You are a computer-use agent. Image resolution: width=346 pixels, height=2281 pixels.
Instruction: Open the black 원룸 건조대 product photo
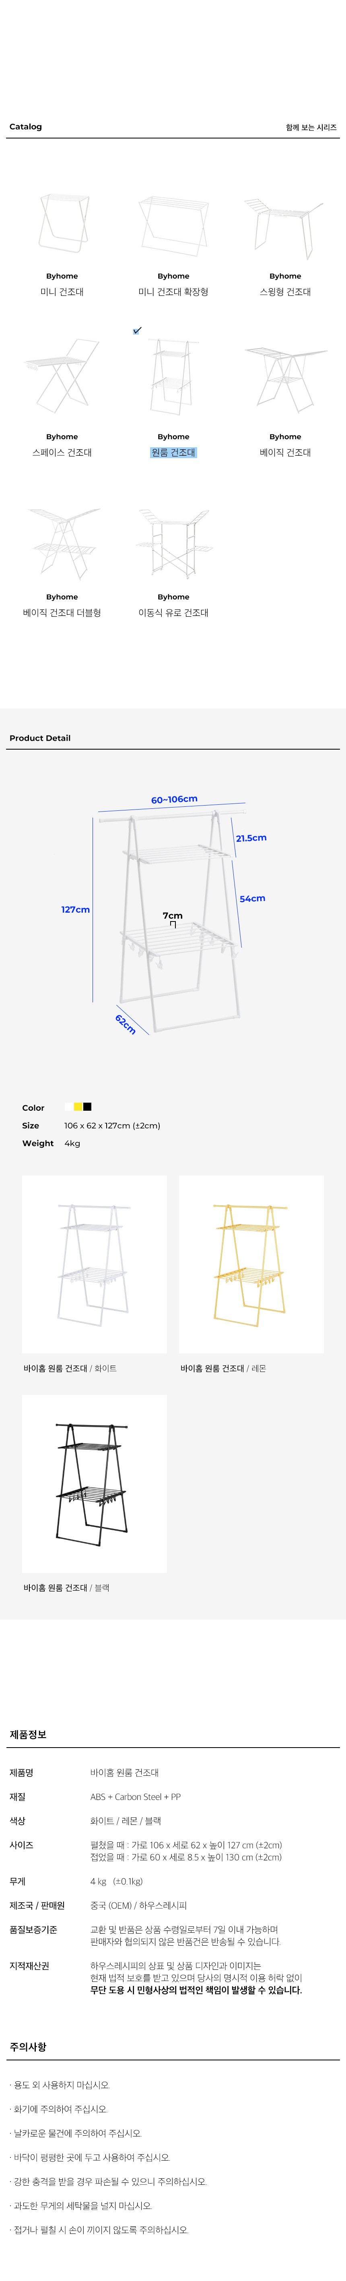94,1483
